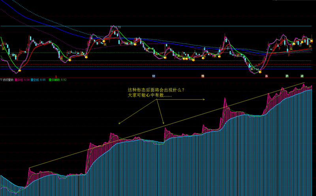Click the blue 财 event marker
This screenshot has height=196, width=316.
point(154,76)
